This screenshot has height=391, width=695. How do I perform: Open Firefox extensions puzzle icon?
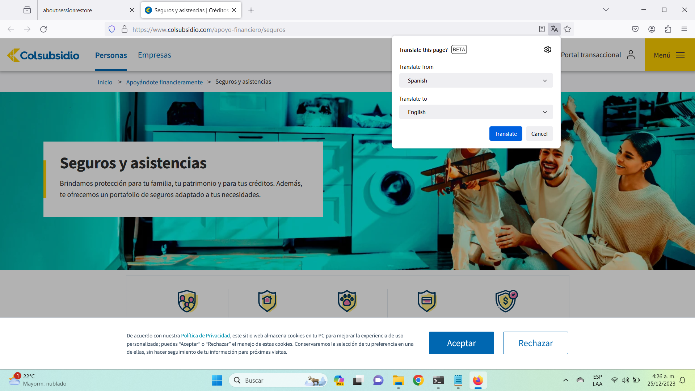pyautogui.click(x=668, y=29)
